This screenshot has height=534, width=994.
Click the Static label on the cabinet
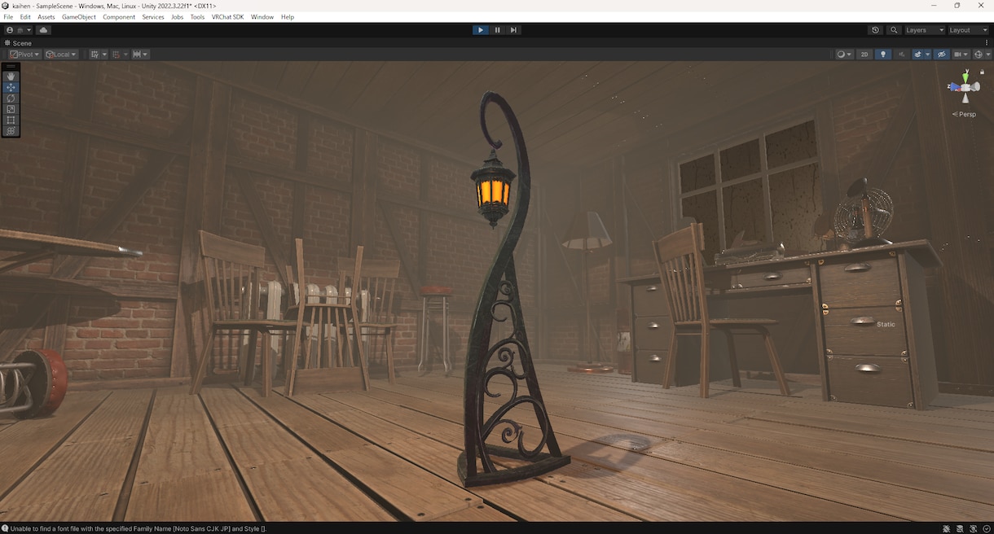(886, 324)
